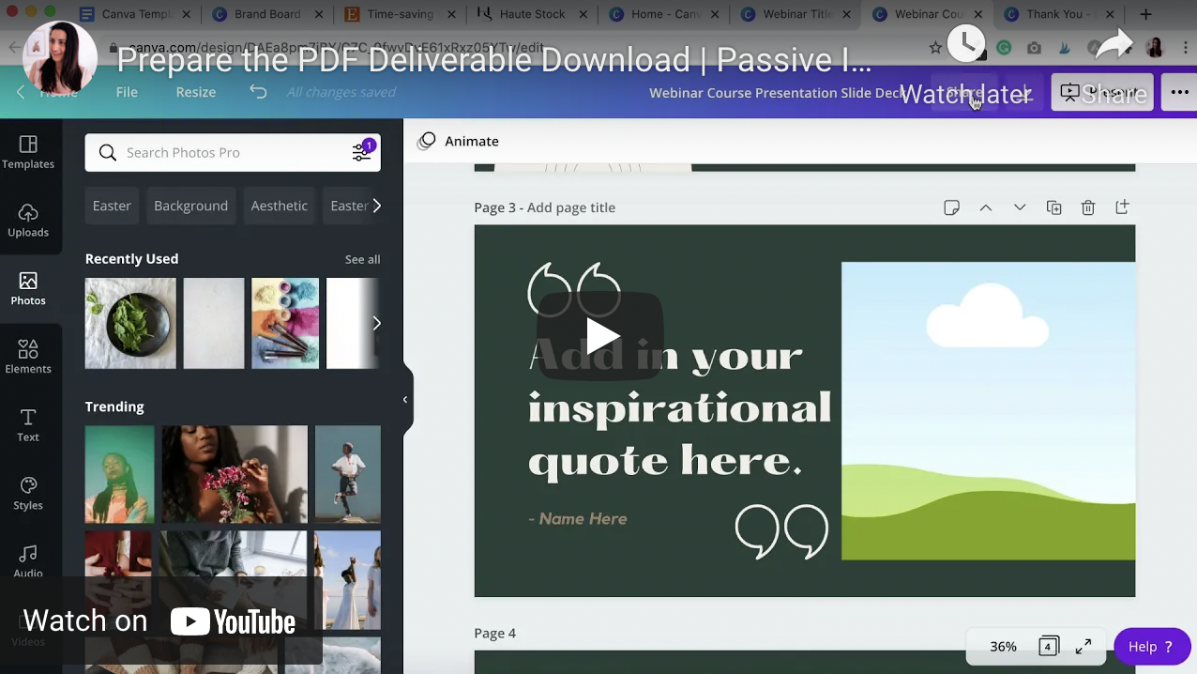The height and width of the screenshot is (674, 1197).
Task: Add a new page after Page 3
Action: pyautogui.click(x=1122, y=207)
